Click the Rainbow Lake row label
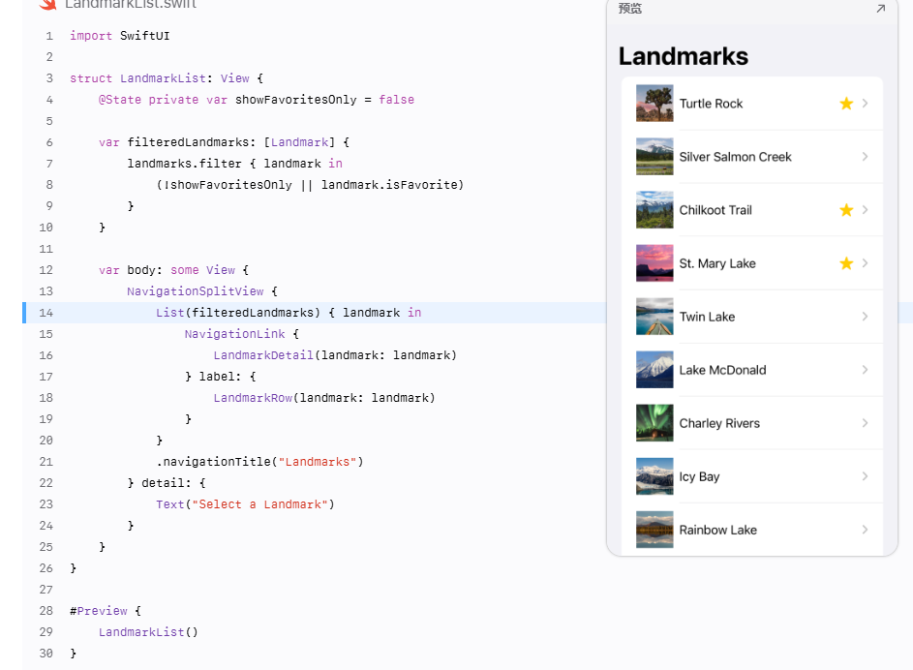The image size is (913, 670). click(x=718, y=530)
